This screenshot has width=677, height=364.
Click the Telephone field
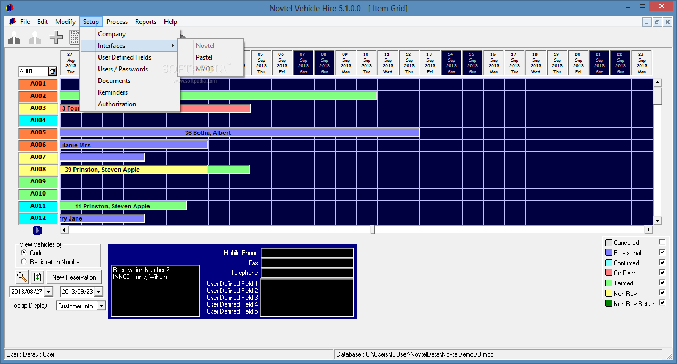tap(307, 273)
